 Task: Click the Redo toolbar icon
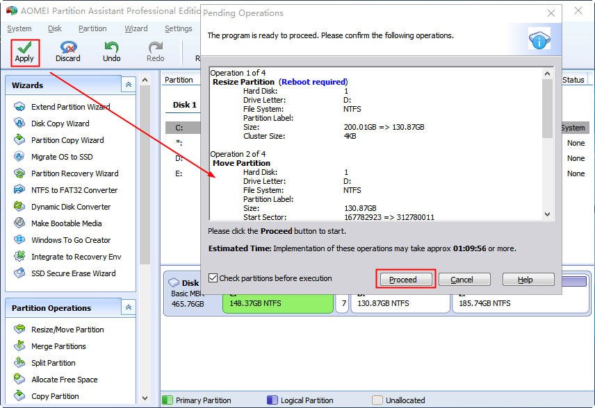(156, 52)
